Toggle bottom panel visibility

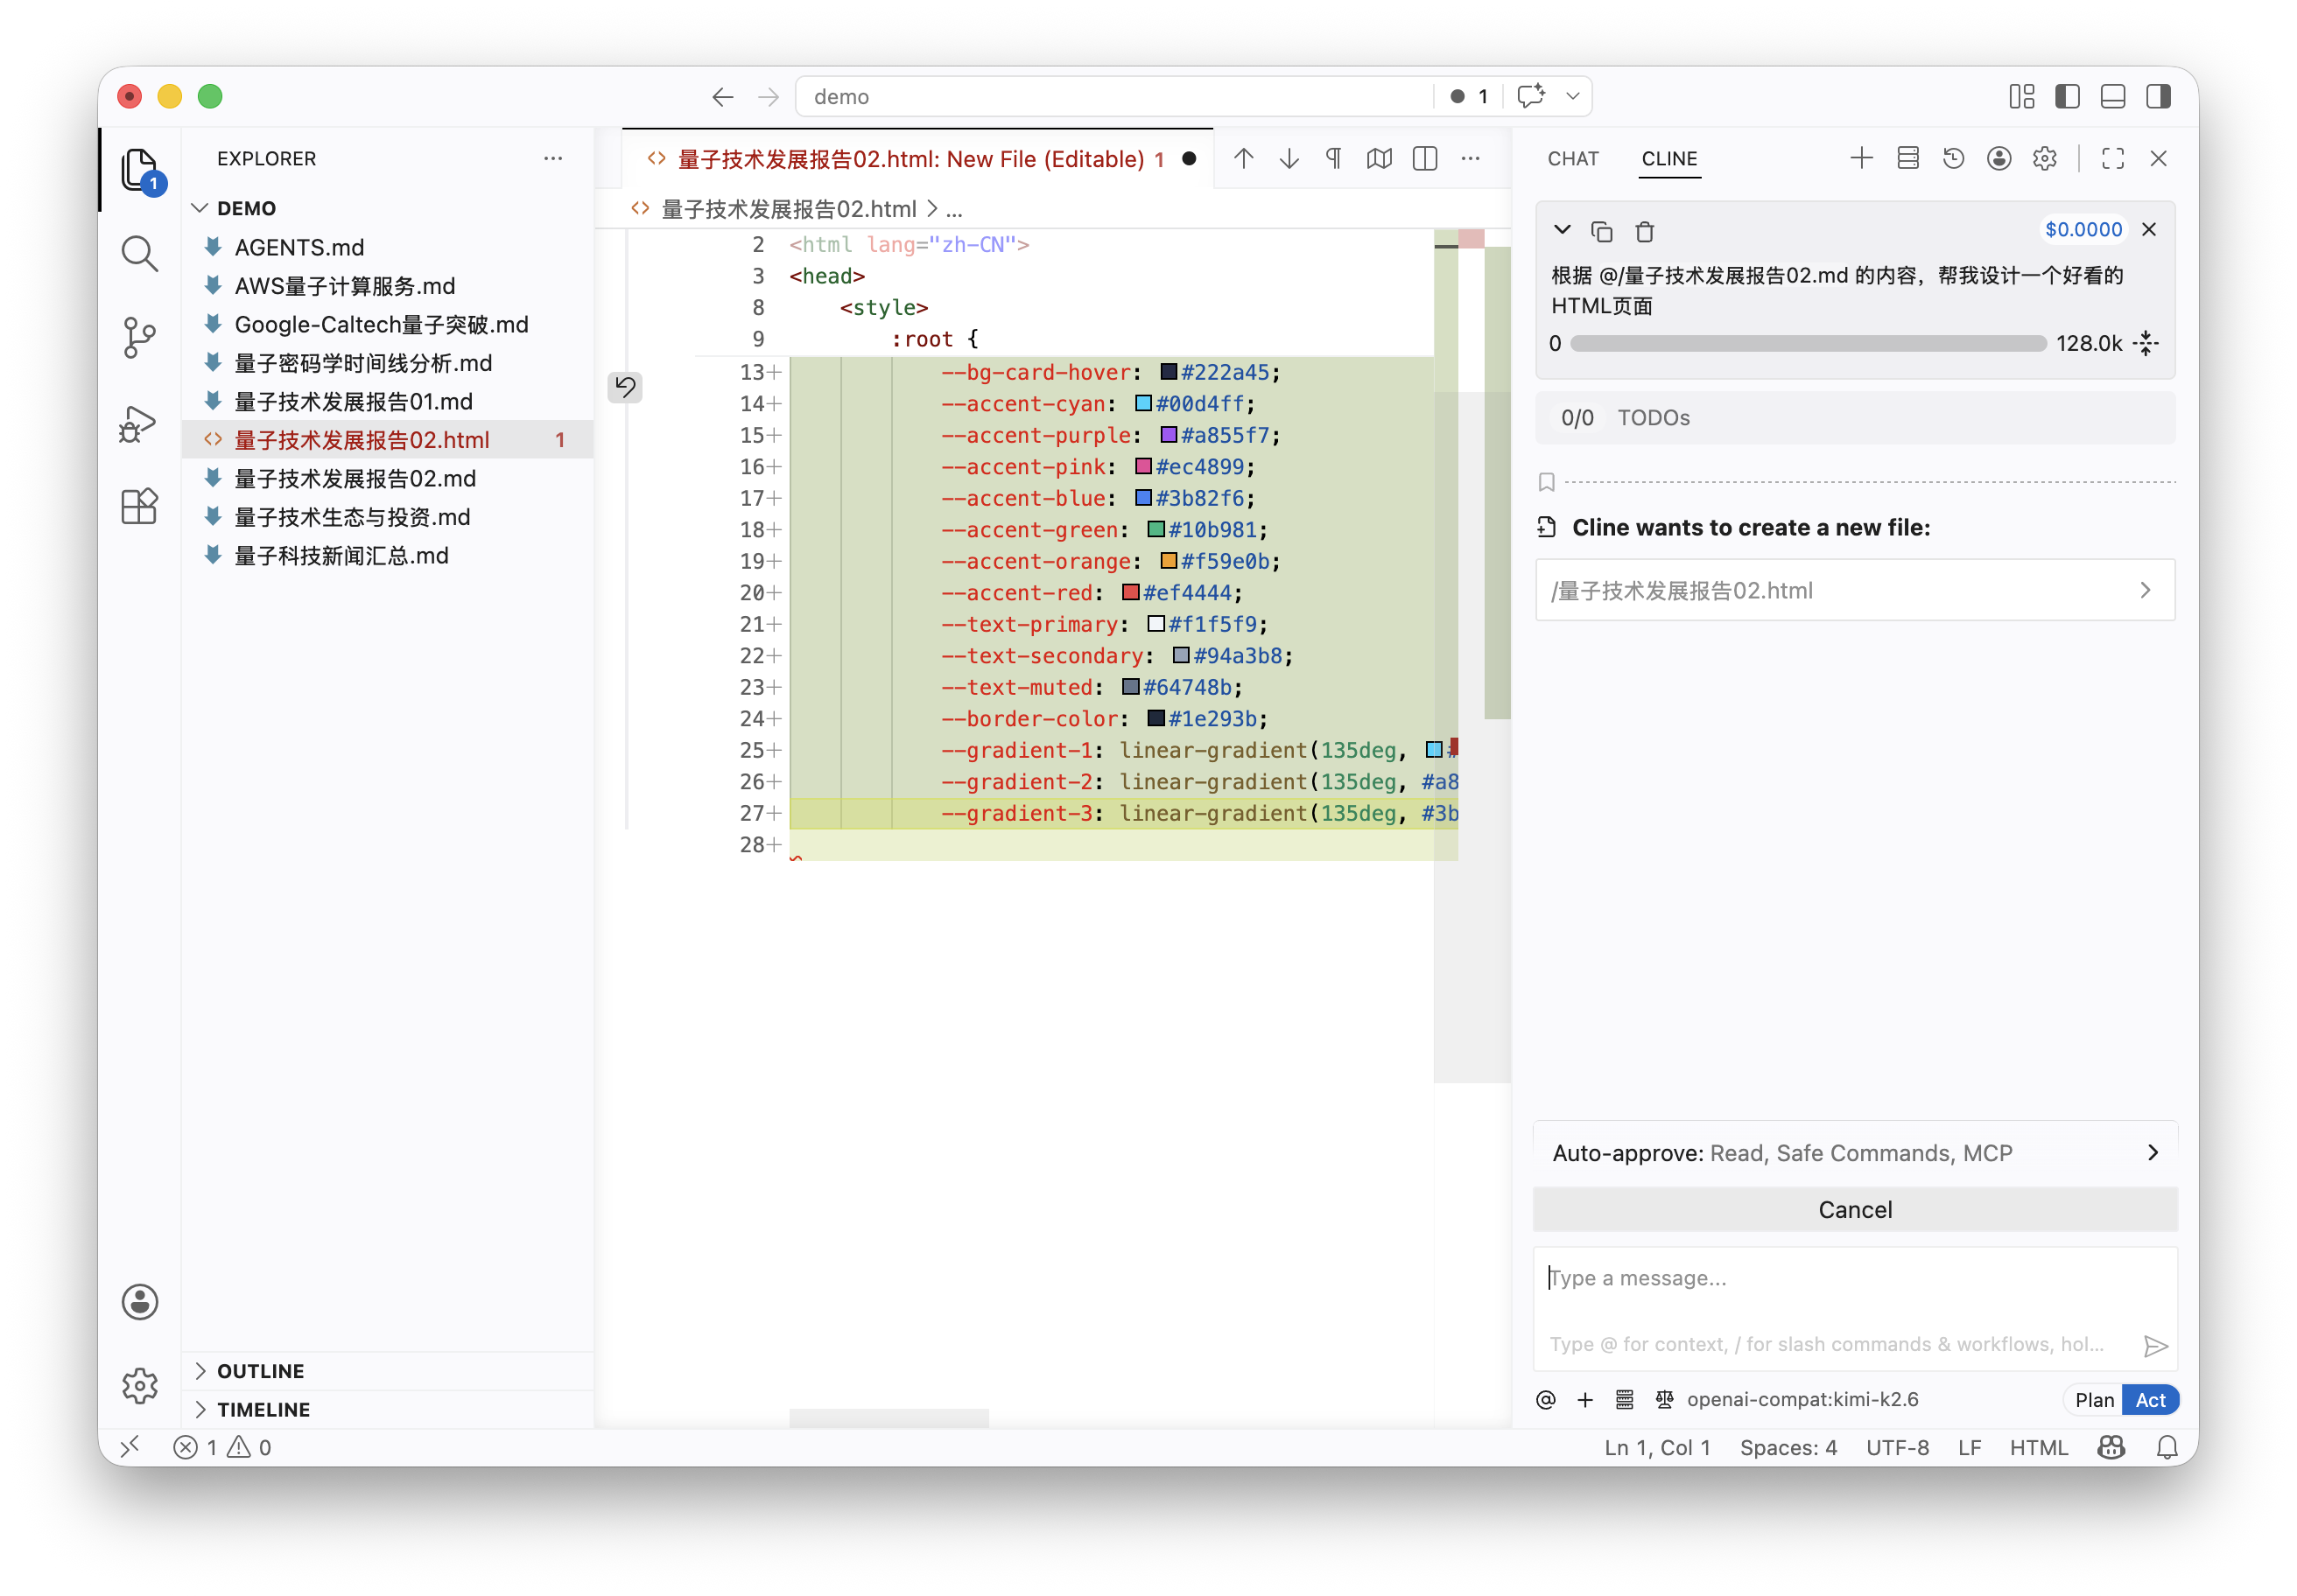[x=2113, y=96]
